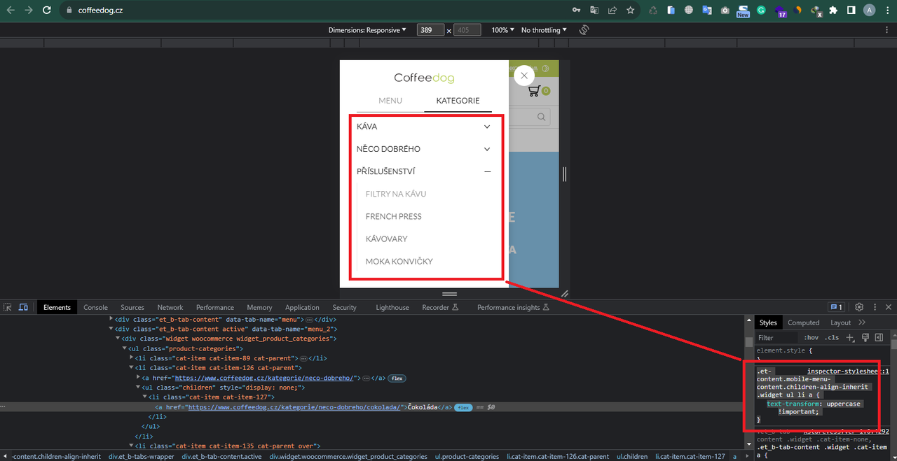Open the issues counter badge showing 1
This screenshot has height=461, width=897.
point(836,307)
